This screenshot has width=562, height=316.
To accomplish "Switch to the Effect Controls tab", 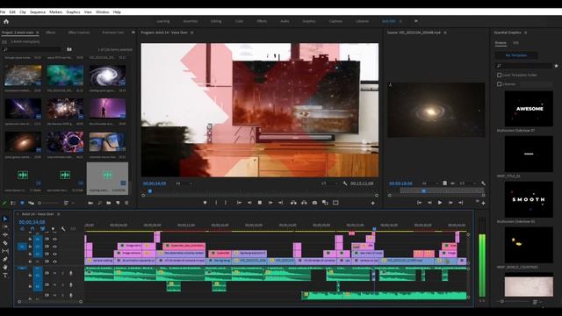I will tap(79, 32).
